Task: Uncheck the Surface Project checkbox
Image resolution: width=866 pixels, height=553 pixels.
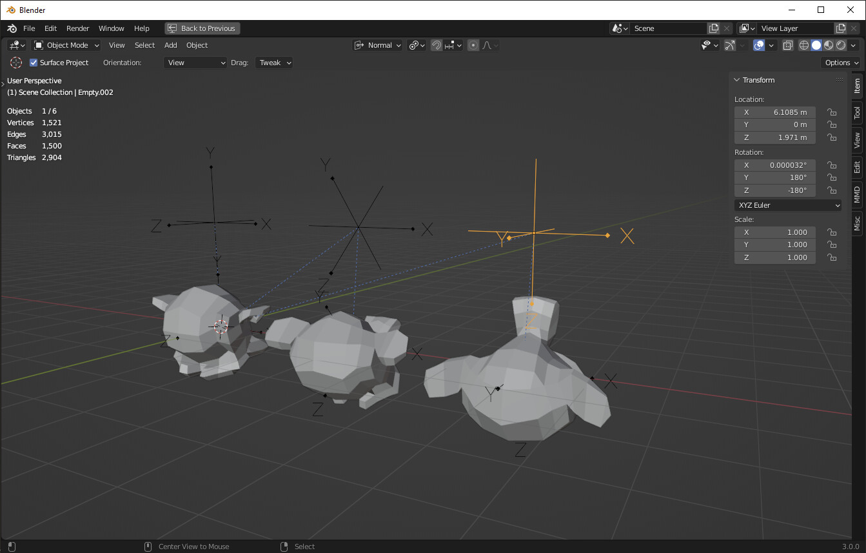Action: (34, 63)
